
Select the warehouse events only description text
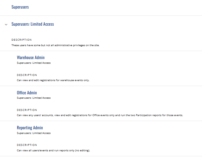click(x=53, y=80)
